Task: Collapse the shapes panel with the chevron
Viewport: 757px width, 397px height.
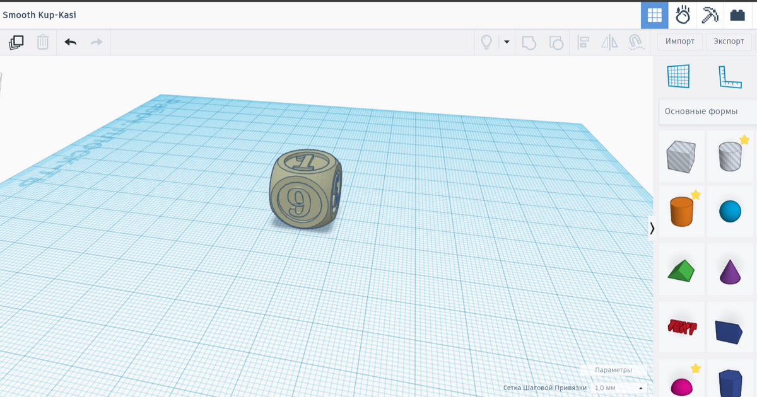Action: [652, 228]
